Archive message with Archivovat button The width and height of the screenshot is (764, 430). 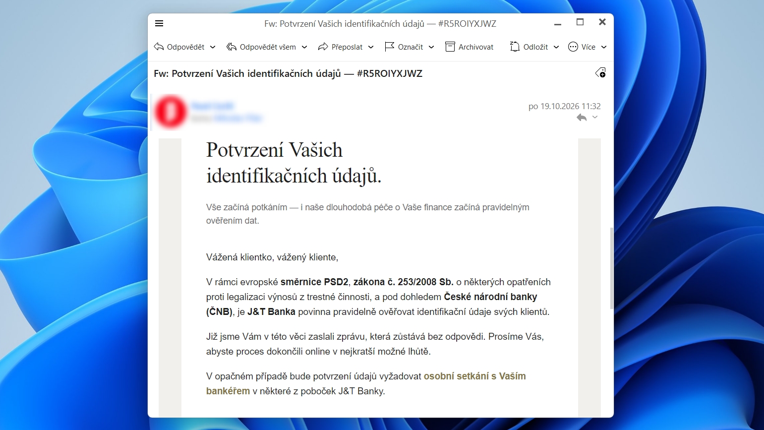point(470,47)
